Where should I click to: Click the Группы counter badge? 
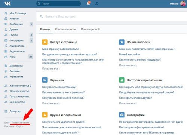point(31,35)
